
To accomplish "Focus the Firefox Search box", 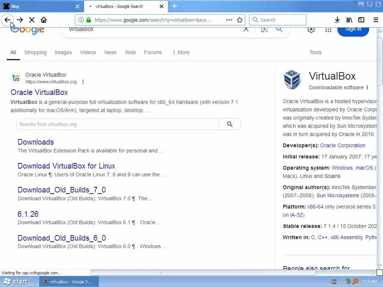I will [x=278, y=20].
